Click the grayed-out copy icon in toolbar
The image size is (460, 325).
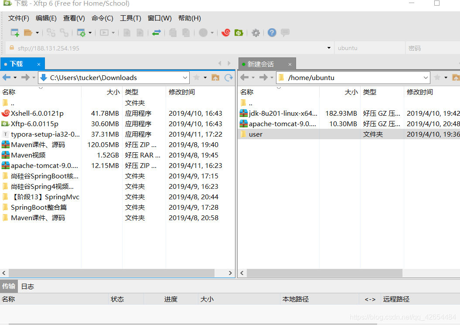point(173,33)
